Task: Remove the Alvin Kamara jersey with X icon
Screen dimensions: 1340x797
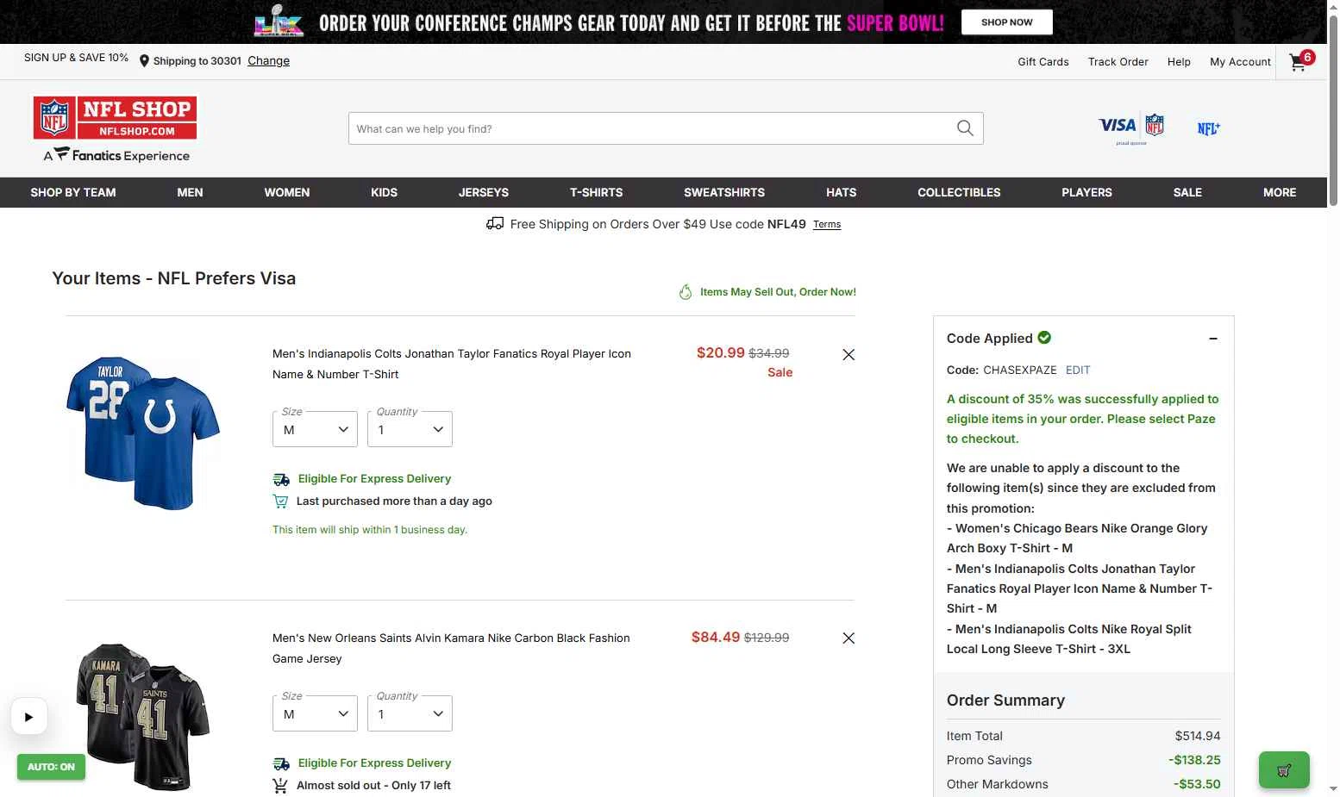Action: click(848, 638)
